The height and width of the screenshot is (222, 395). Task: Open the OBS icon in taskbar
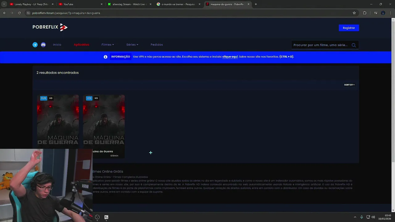coord(97,217)
